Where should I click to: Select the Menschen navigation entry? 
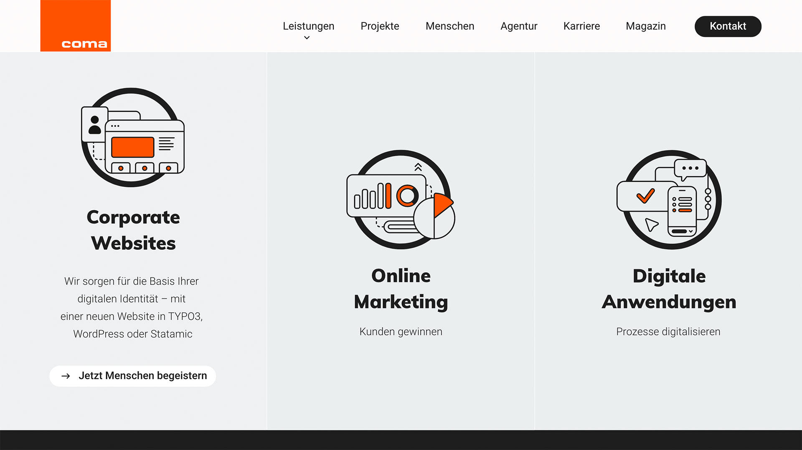coord(449,26)
